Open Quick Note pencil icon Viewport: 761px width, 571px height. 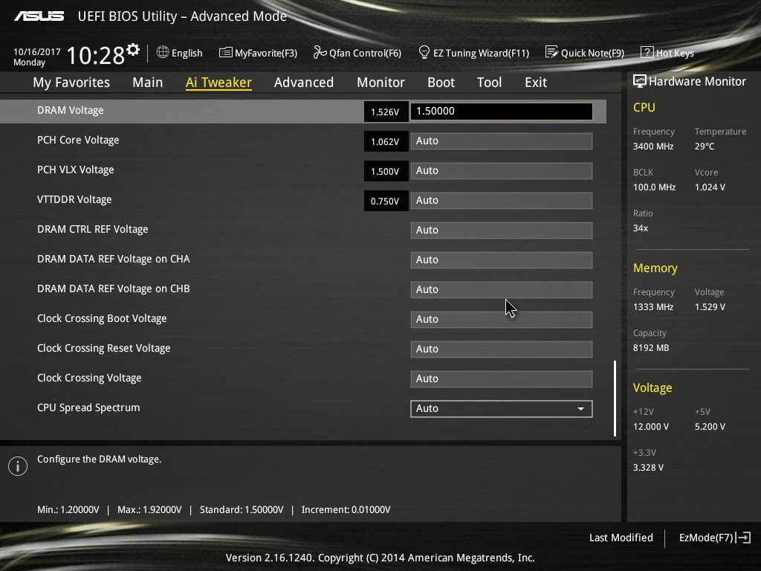click(552, 52)
